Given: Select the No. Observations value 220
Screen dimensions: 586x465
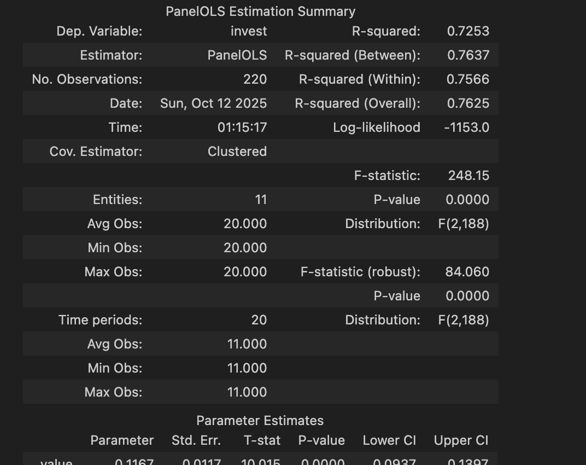Looking at the screenshot, I should point(255,79).
